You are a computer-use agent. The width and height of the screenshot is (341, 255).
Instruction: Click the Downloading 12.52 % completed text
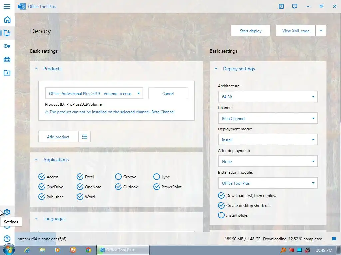293,239
